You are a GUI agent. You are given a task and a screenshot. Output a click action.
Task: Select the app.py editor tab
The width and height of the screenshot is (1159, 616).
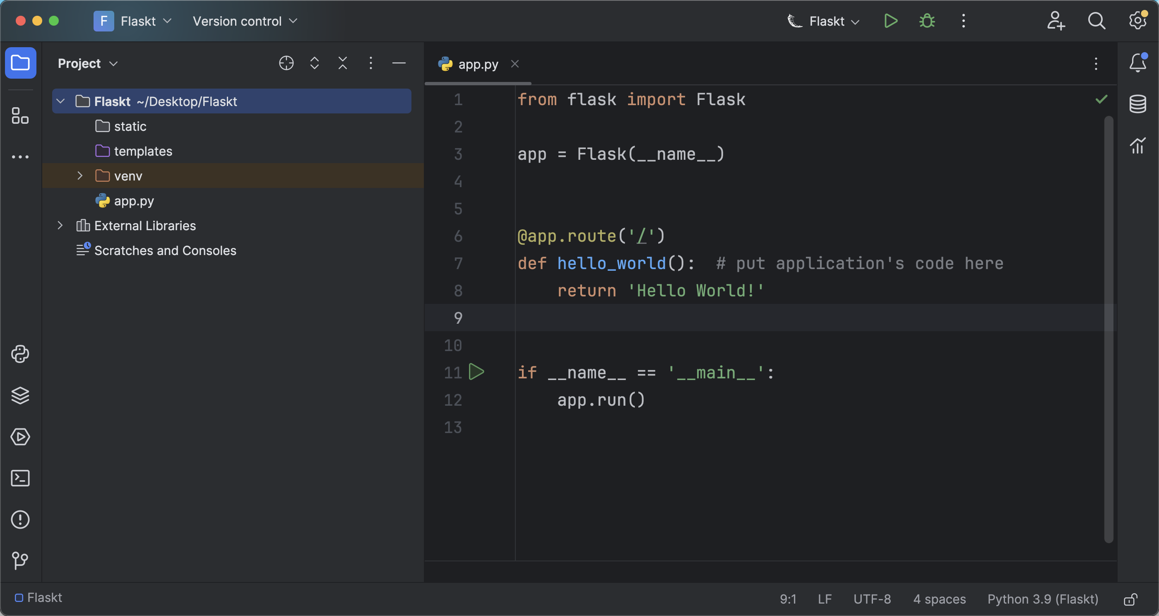pos(477,64)
